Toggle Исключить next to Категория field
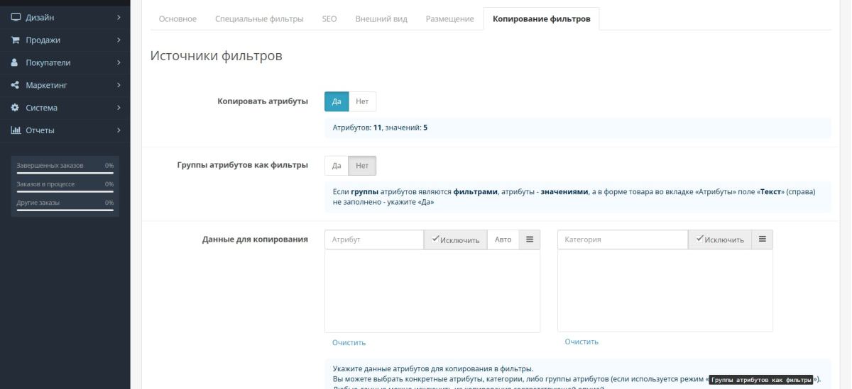 pos(720,239)
